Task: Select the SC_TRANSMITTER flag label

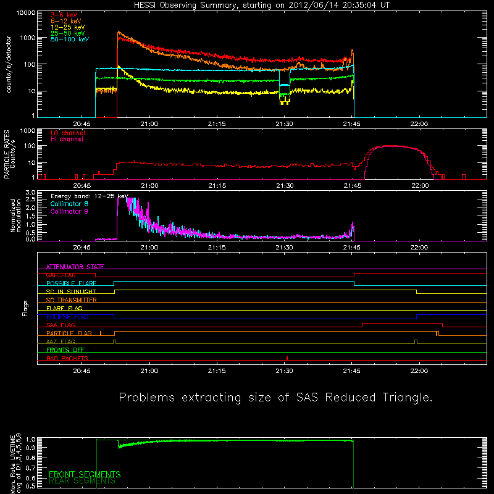Action: coord(71,300)
